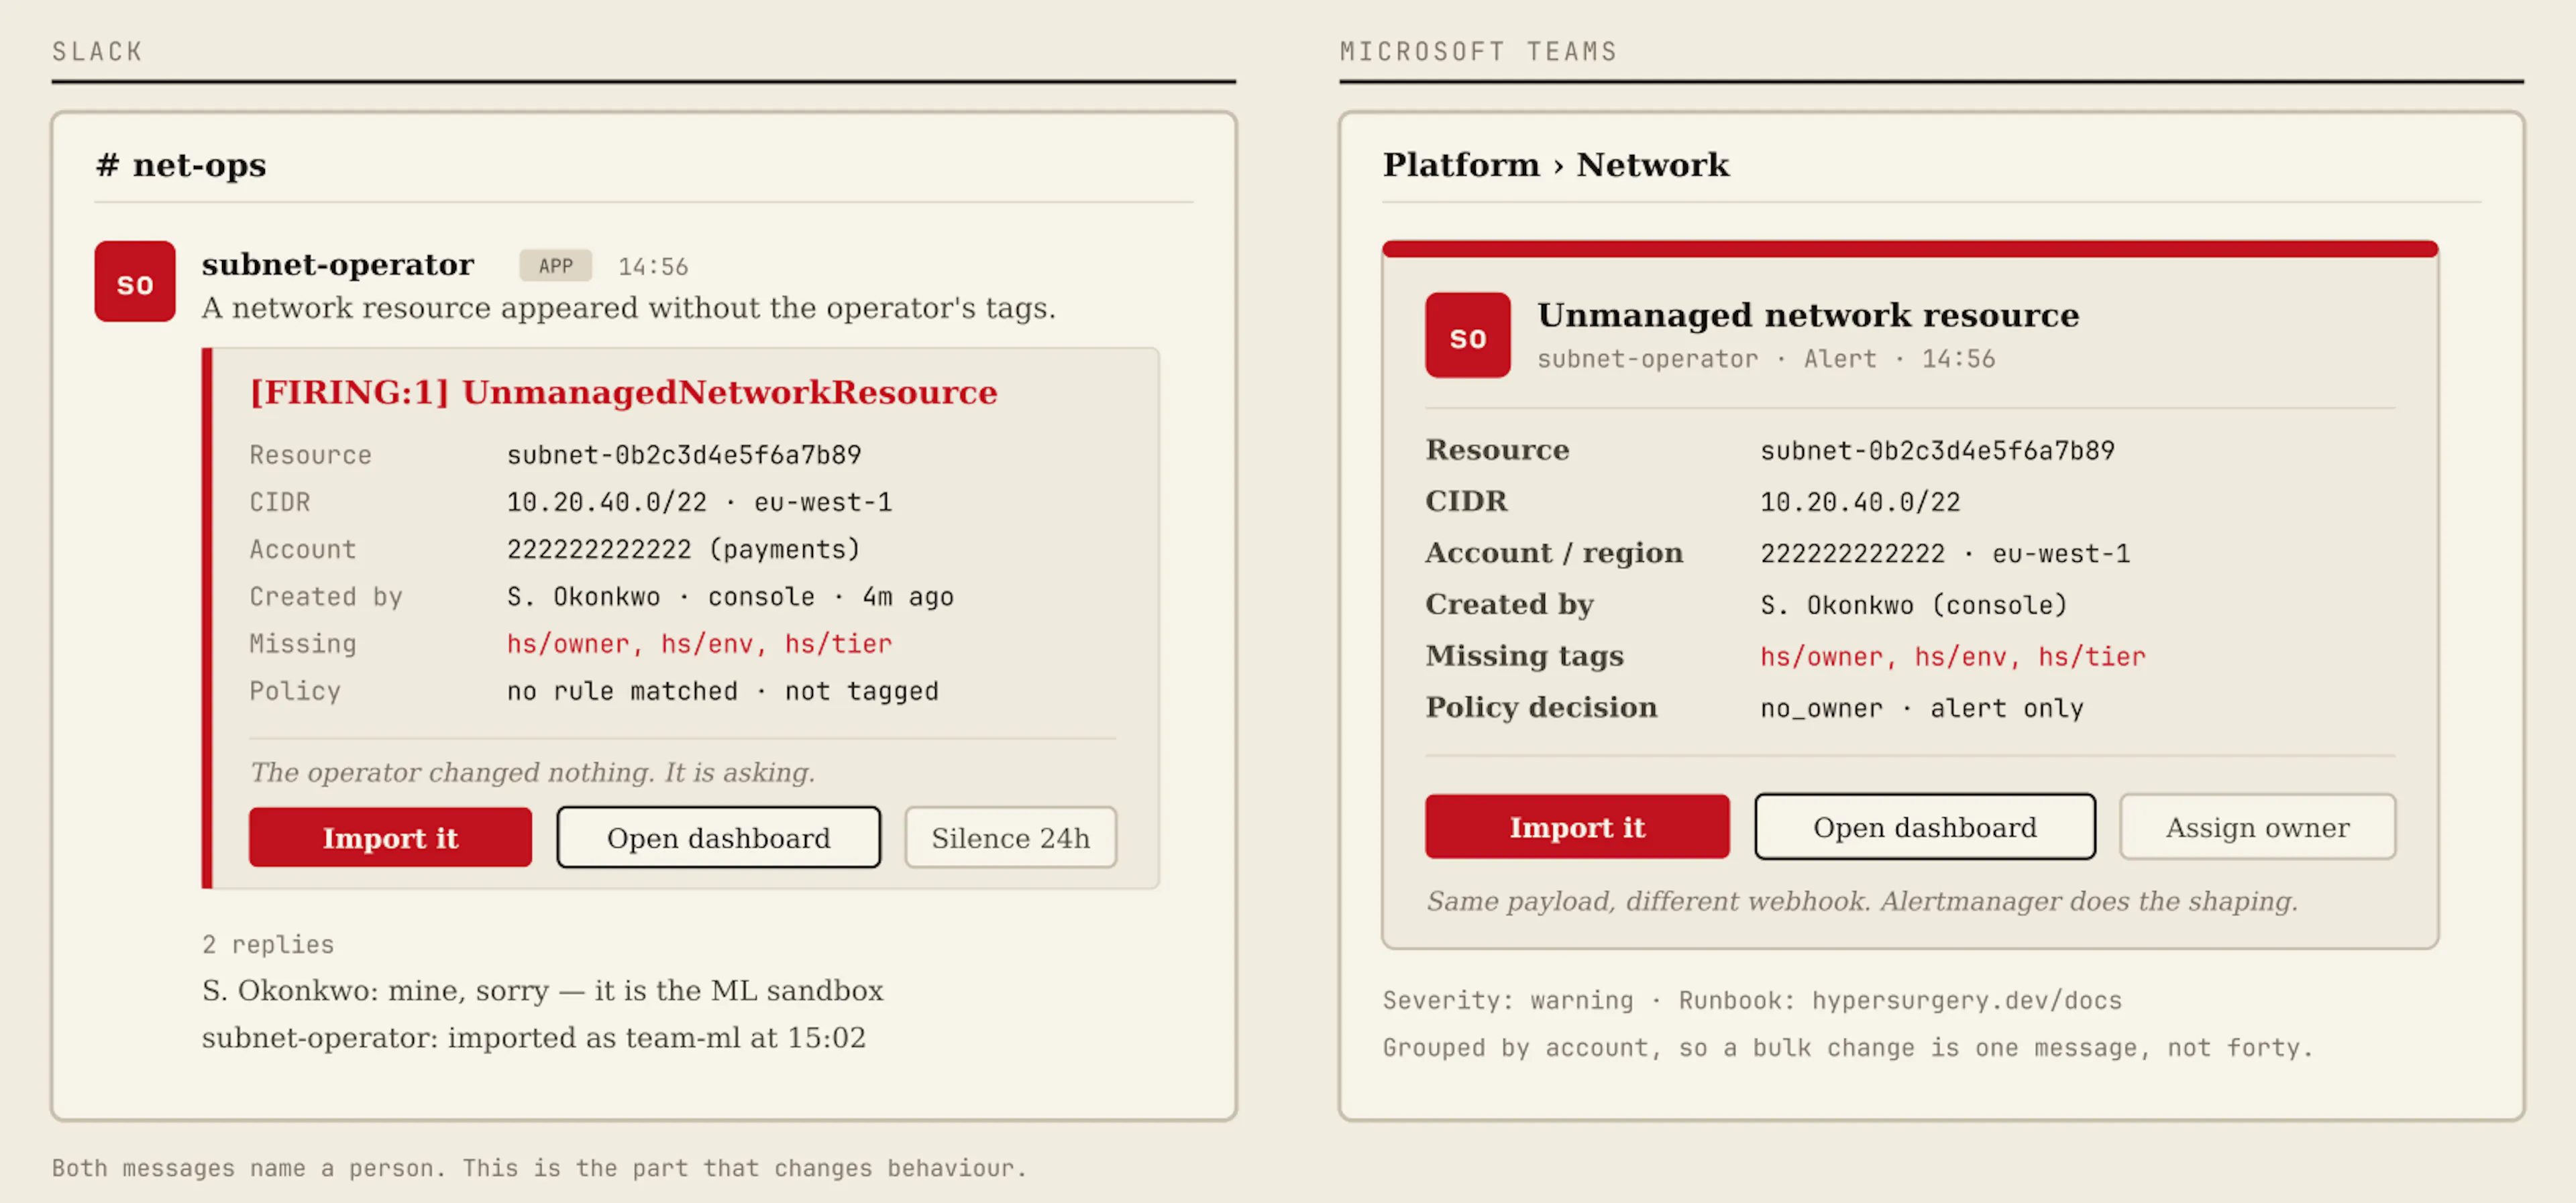Image resolution: width=2576 pixels, height=1203 pixels.
Task: Click the reply 'imported as team-ml at 15:02'
Action: [x=534, y=1037]
